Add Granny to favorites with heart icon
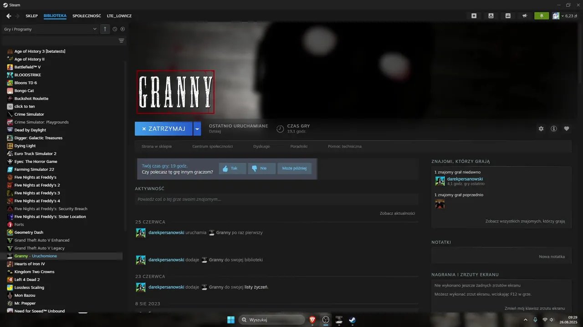The image size is (583, 327). click(x=567, y=129)
